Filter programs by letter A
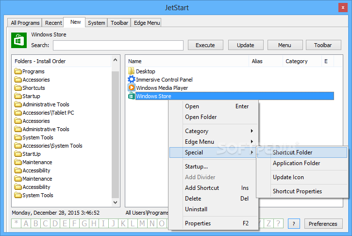Image resolution: width=352 pixels, height=236 pixels. click(x=26, y=223)
